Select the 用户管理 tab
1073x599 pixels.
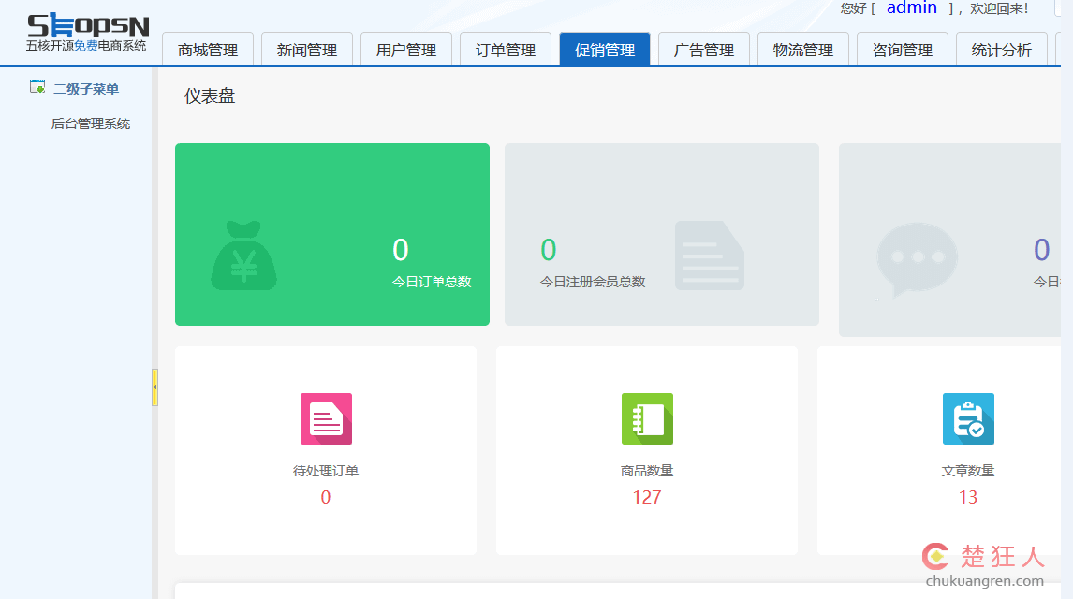[x=406, y=50]
